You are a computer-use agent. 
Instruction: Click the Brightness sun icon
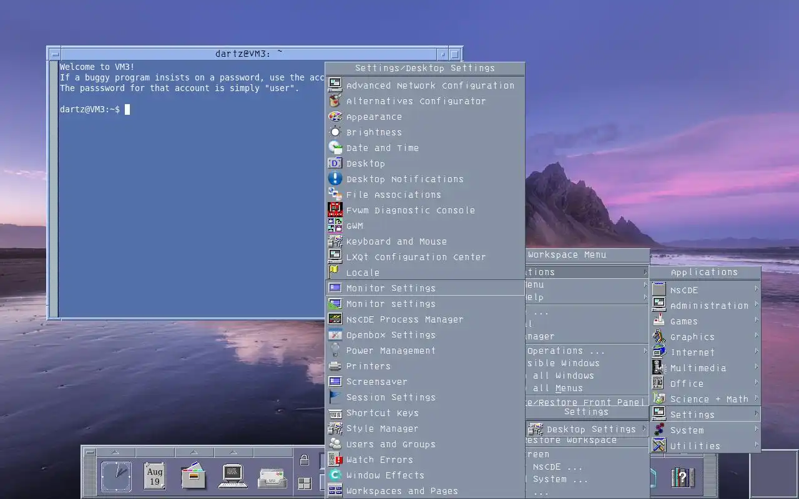(335, 132)
